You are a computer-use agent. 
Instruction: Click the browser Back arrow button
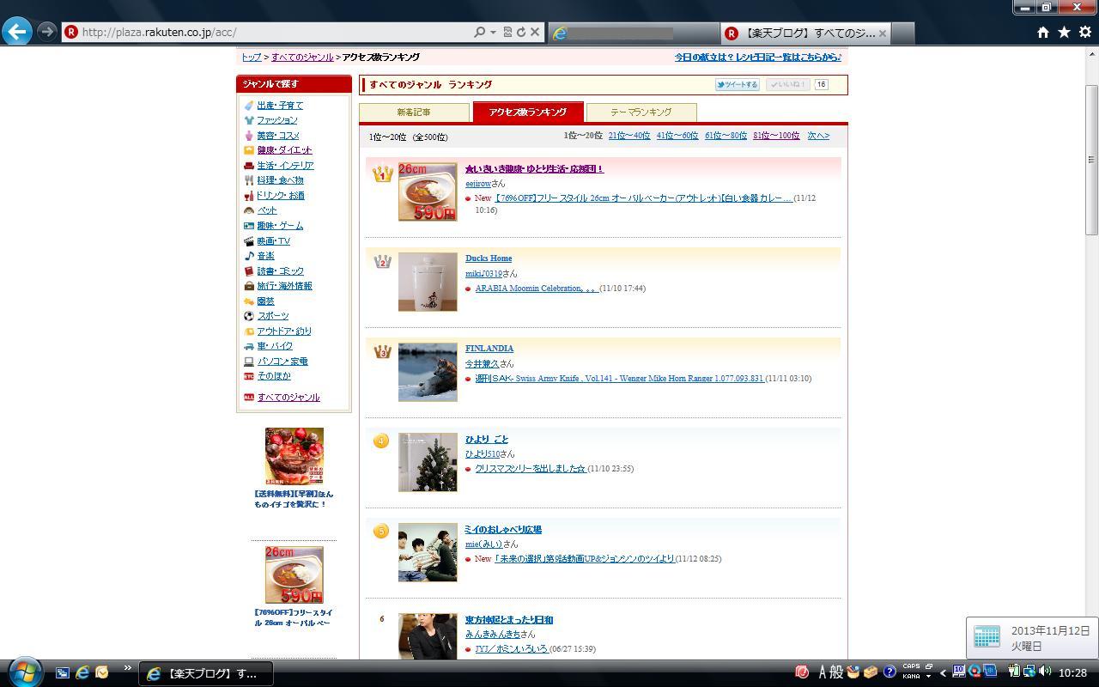[x=17, y=32]
